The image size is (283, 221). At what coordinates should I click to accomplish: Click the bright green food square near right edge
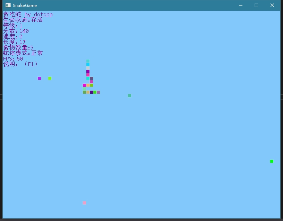[x=272, y=161]
